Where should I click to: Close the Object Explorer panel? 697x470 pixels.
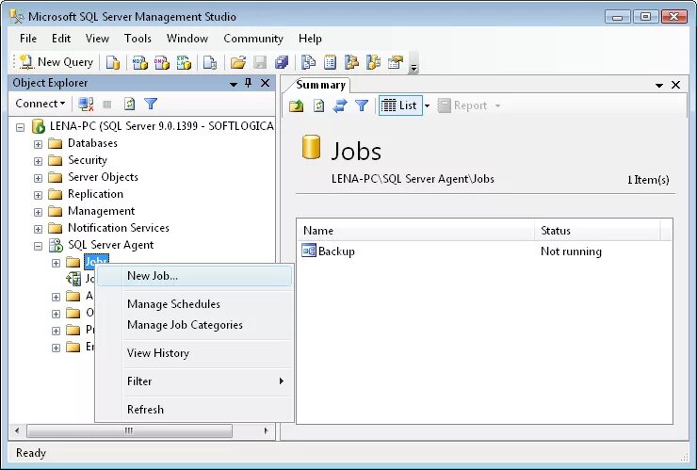pos(265,83)
